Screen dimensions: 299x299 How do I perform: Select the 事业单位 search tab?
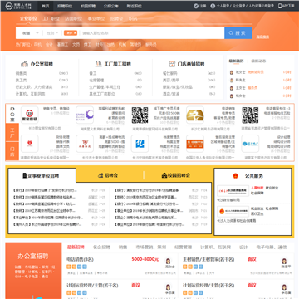(96, 18)
